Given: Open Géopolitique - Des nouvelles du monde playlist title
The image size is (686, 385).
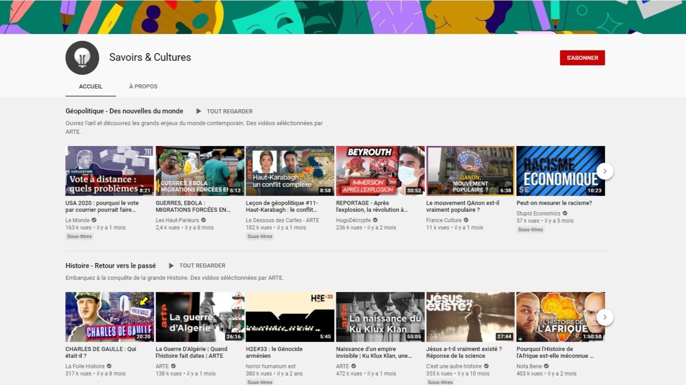Looking at the screenshot, I should (x=124, y=111).
